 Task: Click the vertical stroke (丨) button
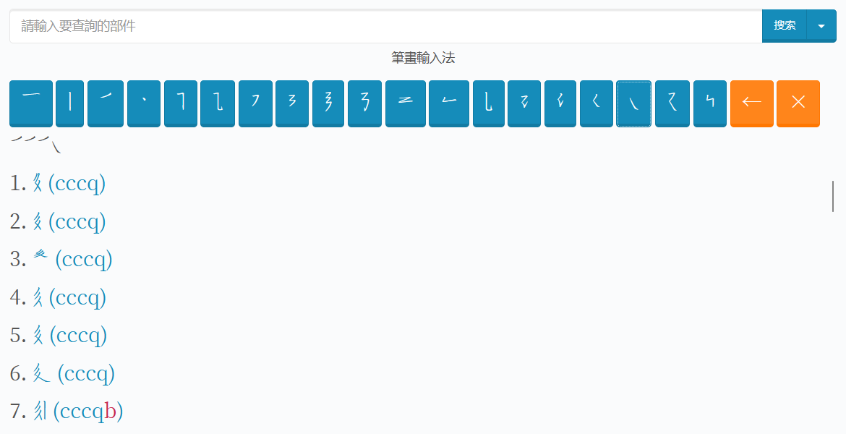click(x=69, y=103)
